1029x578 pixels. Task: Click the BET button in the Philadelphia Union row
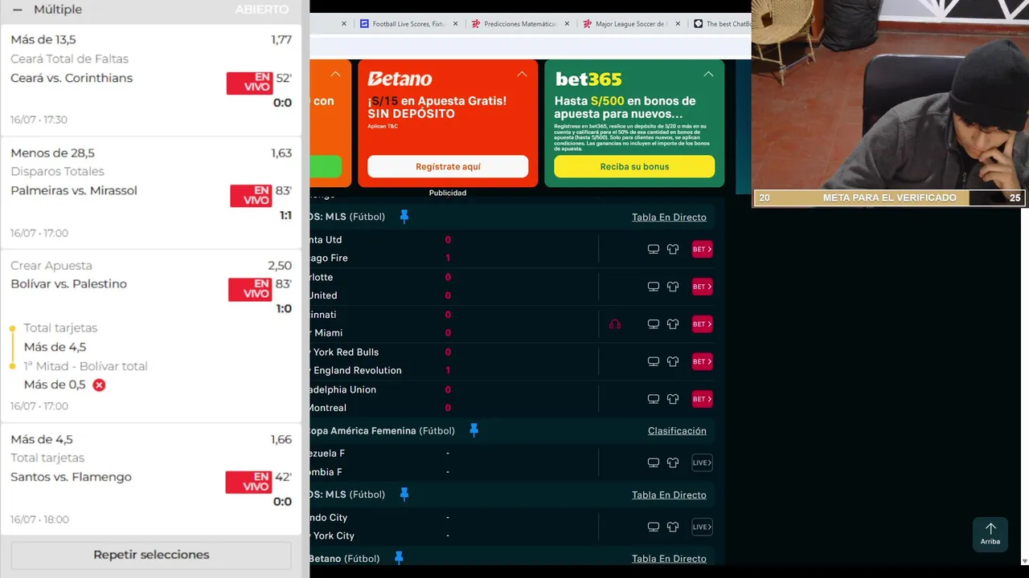pyautogui.click(x=702, y=399)
